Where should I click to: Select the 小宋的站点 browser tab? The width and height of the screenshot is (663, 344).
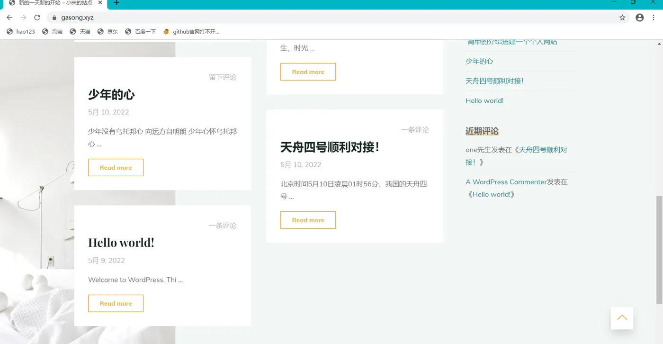point(56,3)
